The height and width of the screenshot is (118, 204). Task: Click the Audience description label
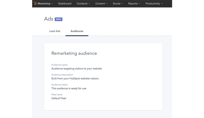pyautogui.click(x=62, y=75)
